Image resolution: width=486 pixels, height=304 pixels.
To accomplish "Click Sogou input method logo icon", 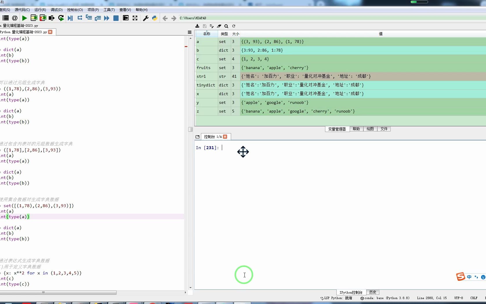I will coord(460,277).
